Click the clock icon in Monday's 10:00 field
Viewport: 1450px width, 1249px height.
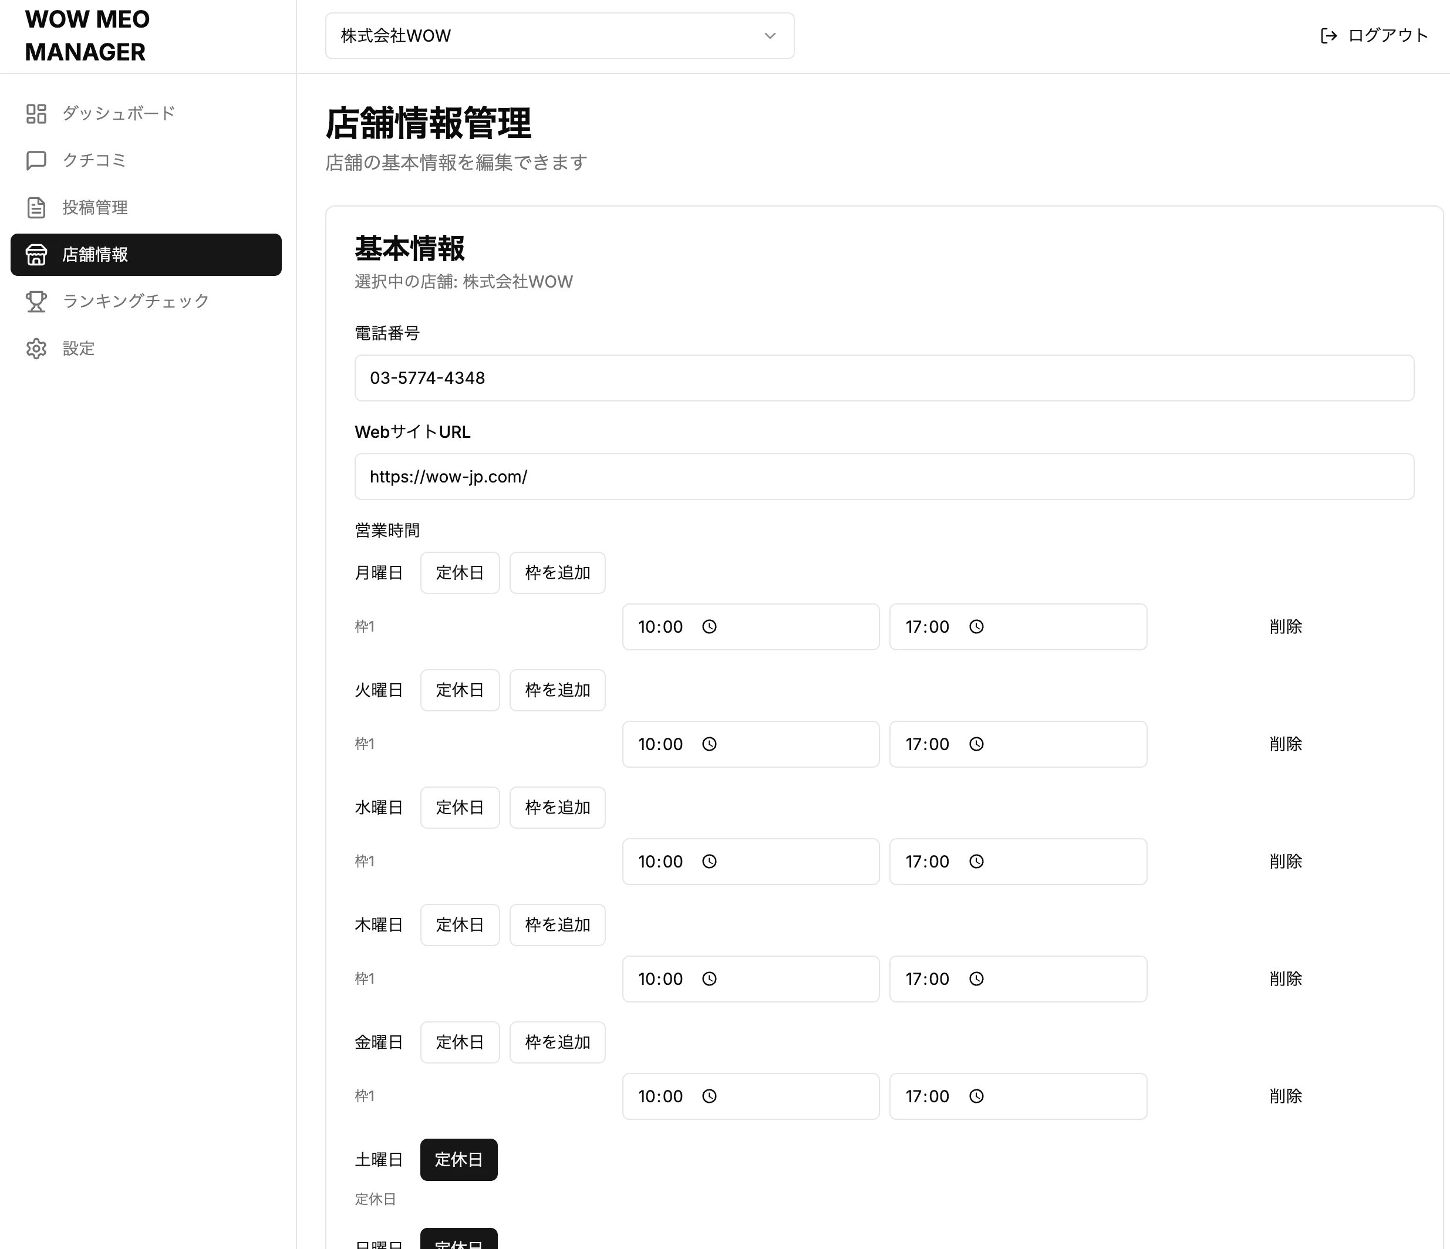[710, 627]
